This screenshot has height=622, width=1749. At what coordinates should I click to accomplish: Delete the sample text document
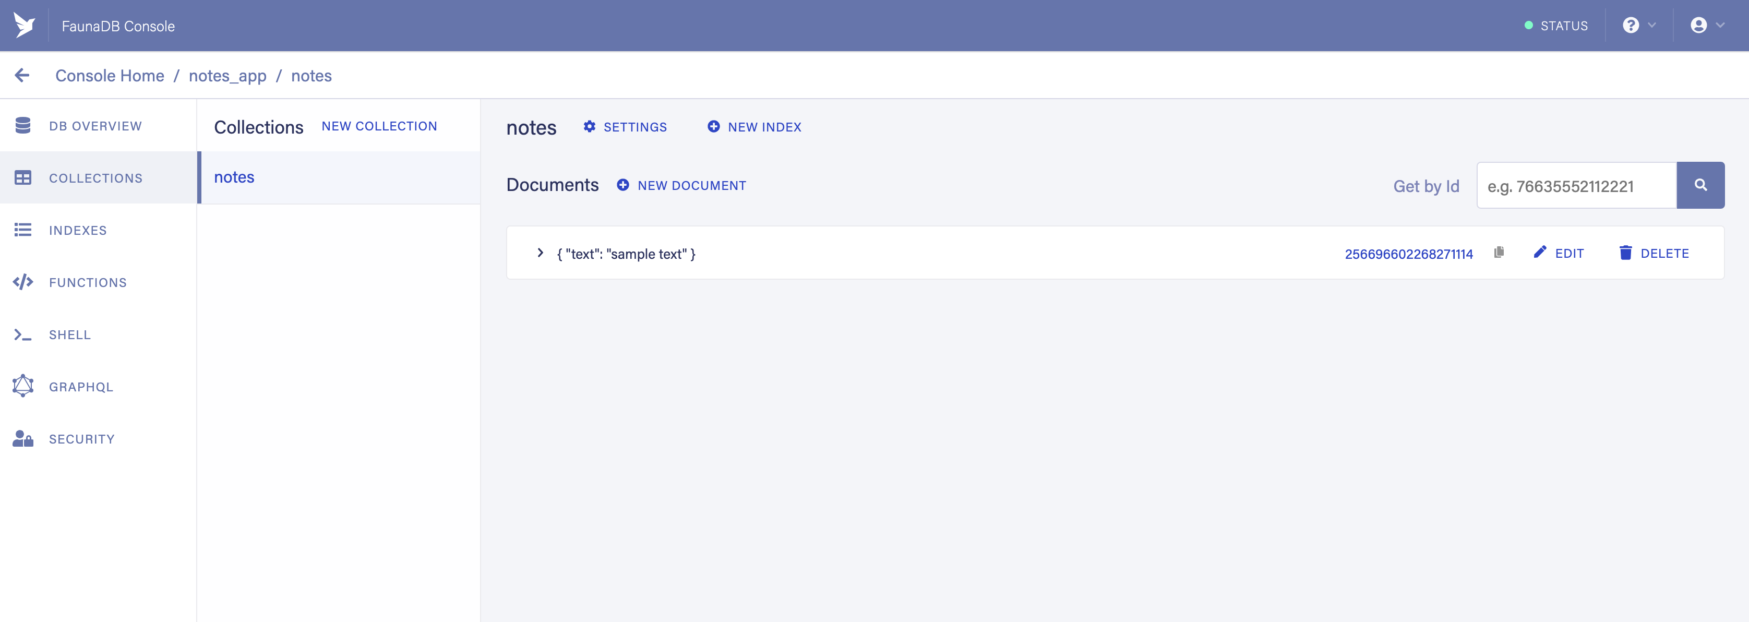pos(1654,253)
